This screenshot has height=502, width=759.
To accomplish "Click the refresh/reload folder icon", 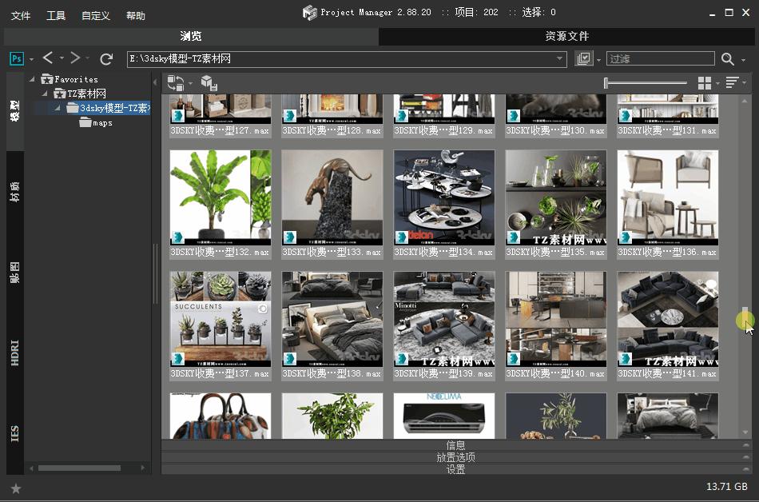I will pos(106,58).
